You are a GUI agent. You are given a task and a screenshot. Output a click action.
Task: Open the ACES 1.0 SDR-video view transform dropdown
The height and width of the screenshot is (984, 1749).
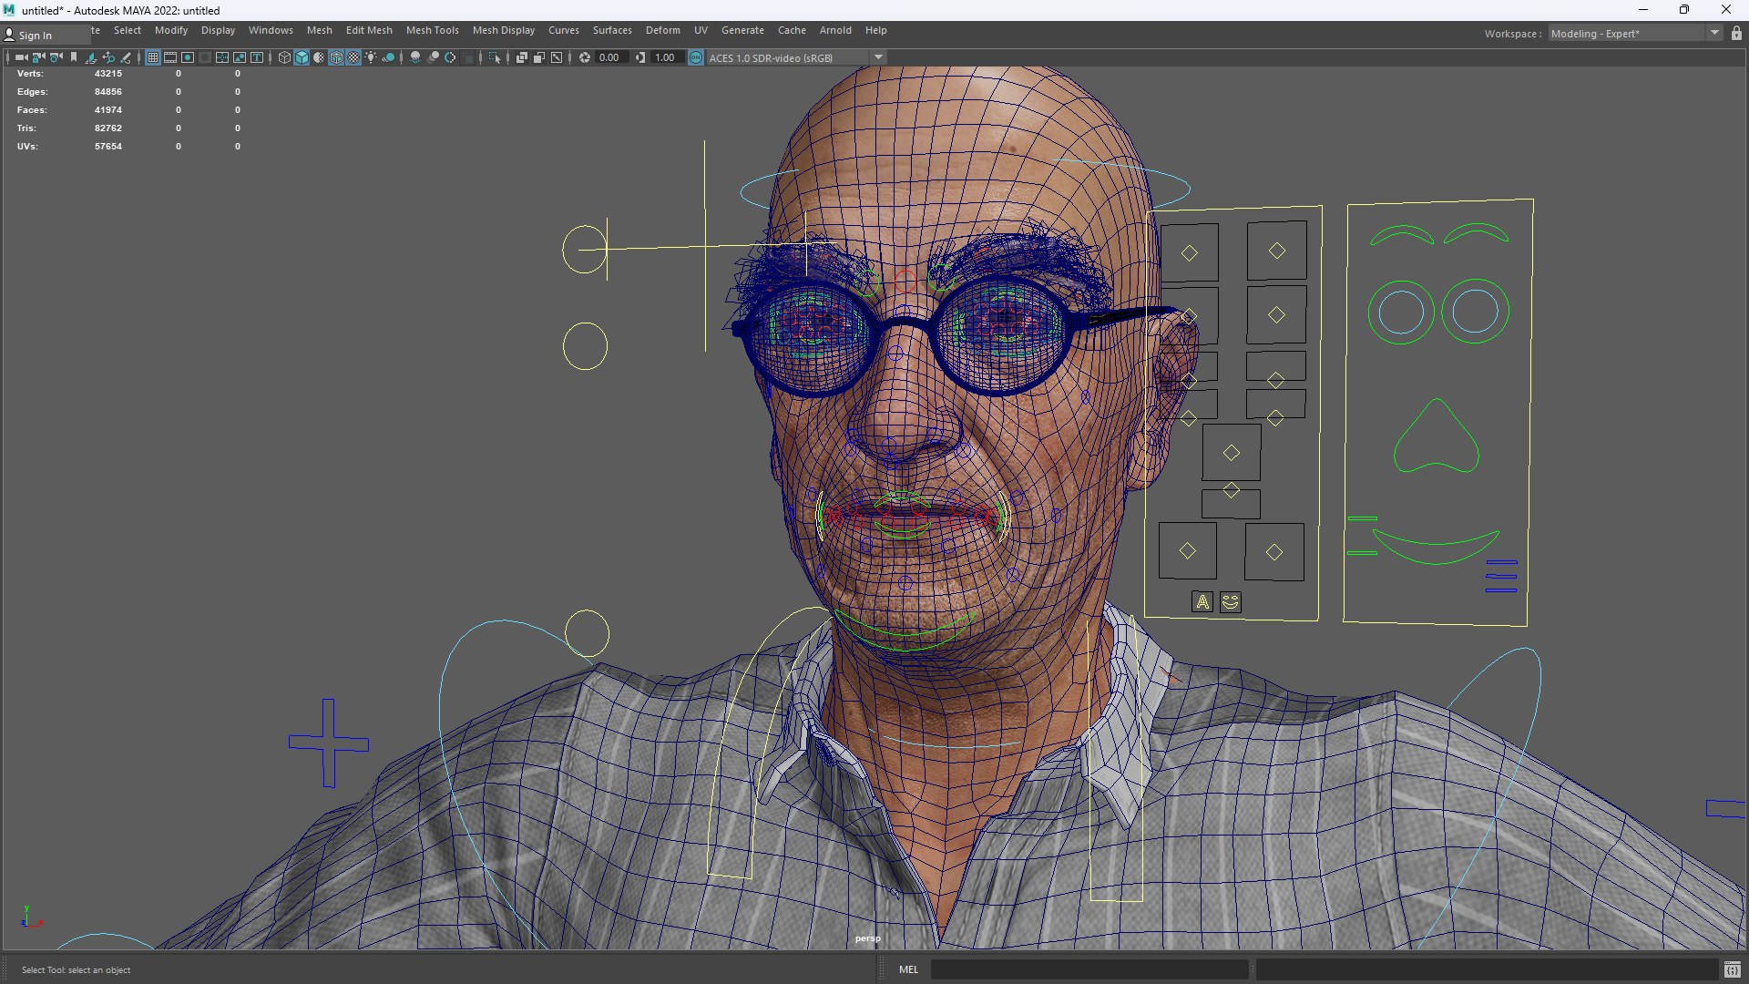click(x=796, y=57)
